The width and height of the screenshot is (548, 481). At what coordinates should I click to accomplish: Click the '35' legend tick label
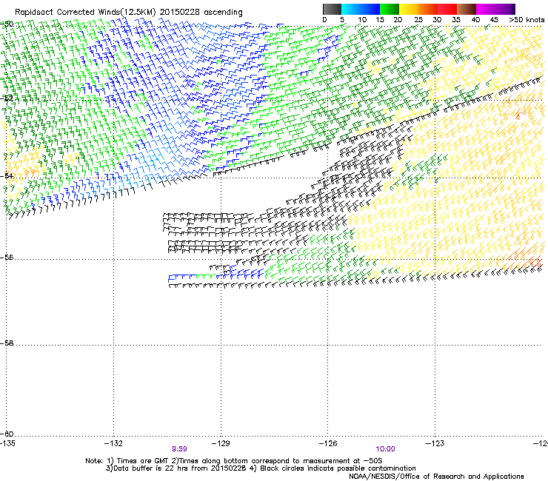tap(456, 20)
